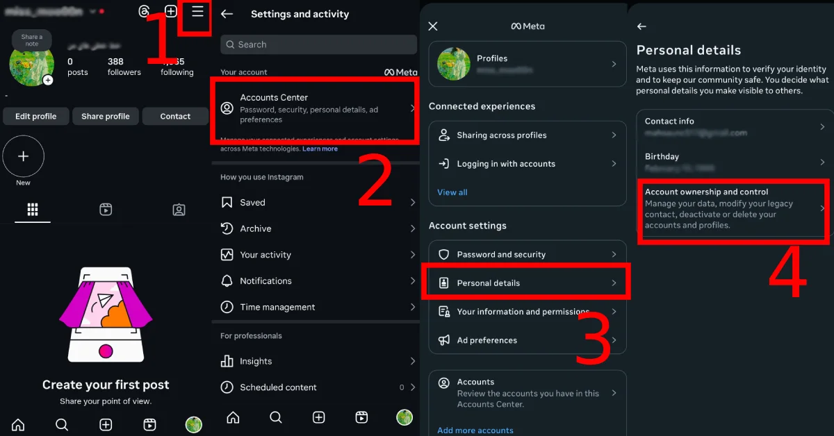Go back from Settings and activity
The height and width of the screenshot is (436, 834).
pos(227,14)
